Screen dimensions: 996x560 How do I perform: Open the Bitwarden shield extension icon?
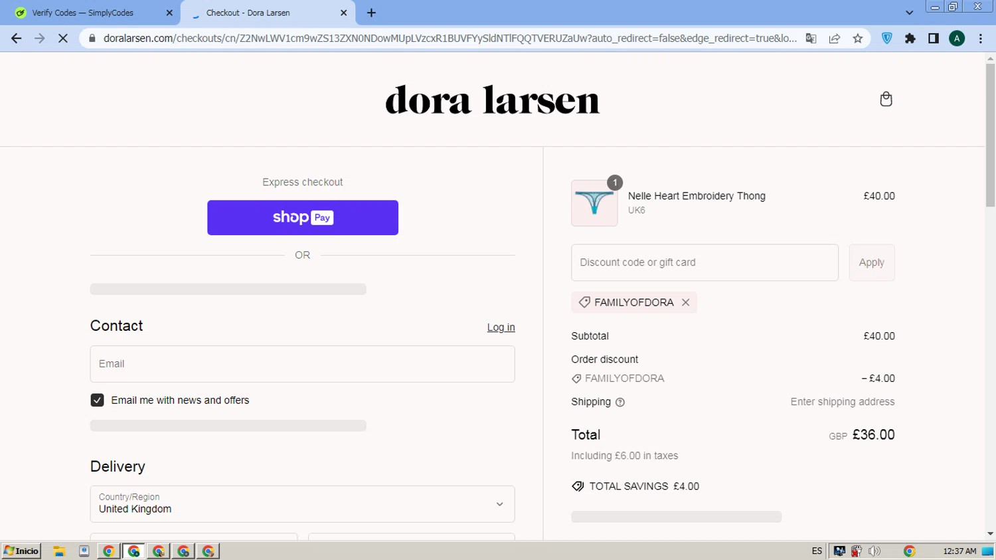(x=887, y=39)
